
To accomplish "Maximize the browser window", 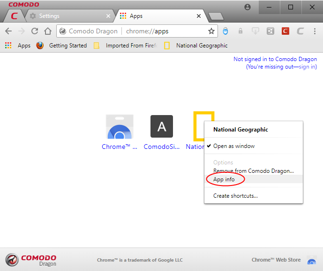I will [x=291, y=7].
